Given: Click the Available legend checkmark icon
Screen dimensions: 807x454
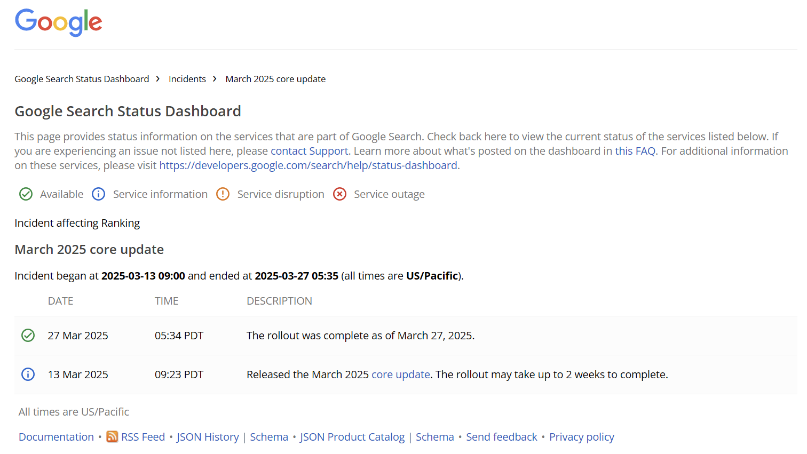Looking at the screenshot, I should point(26,194).
